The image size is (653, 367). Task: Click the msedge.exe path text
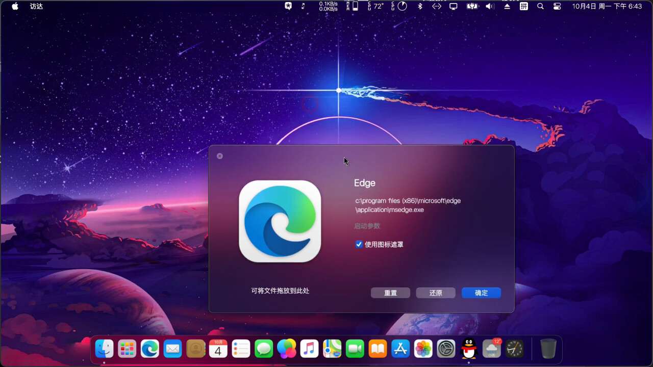408,205
